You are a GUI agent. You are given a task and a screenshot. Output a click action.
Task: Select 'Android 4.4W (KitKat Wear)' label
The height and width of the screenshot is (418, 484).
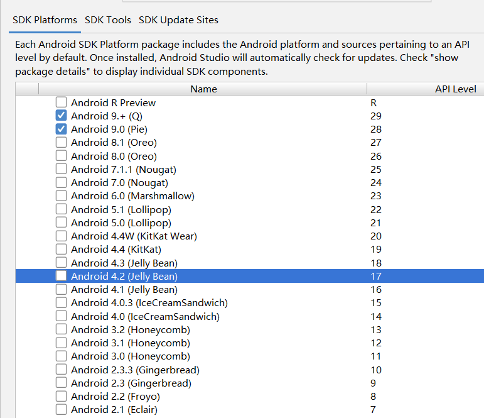(134, 236)
